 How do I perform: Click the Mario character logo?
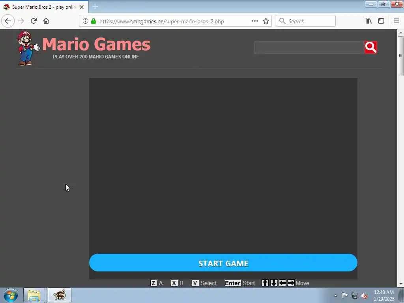click(28, 49)
